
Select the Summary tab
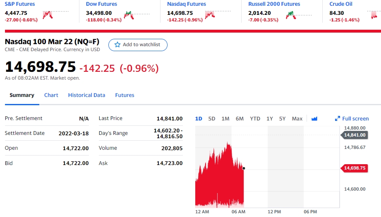coord(22,95)
